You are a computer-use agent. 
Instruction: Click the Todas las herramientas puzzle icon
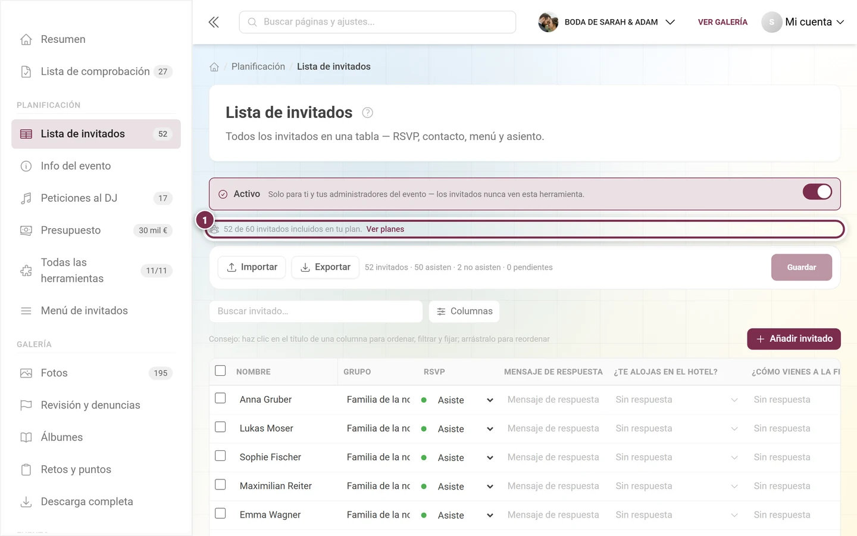[x=26, y=270]
